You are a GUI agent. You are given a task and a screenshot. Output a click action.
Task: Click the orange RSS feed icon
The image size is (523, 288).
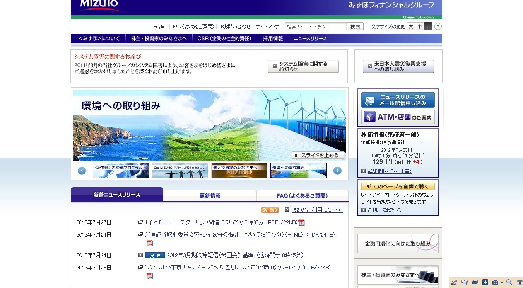(x=270, y=210)
